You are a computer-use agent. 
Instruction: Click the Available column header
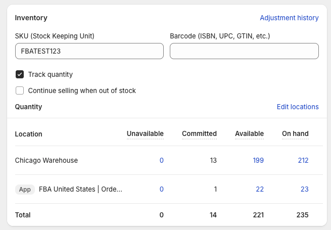pyautogui.click(x=249, y=133)
